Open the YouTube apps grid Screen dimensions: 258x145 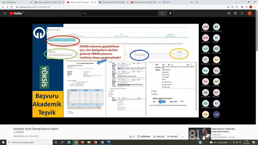[x=235, y=13]
